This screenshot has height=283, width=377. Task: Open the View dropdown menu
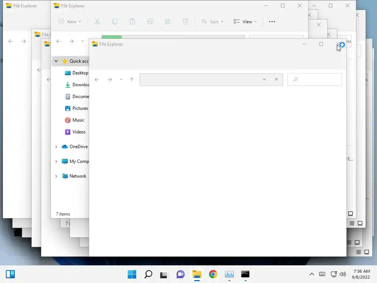[x=245, y=22]
